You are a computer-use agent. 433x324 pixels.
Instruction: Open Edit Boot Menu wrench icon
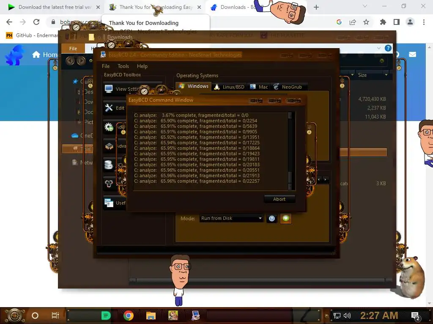click(x=109, y=108)
